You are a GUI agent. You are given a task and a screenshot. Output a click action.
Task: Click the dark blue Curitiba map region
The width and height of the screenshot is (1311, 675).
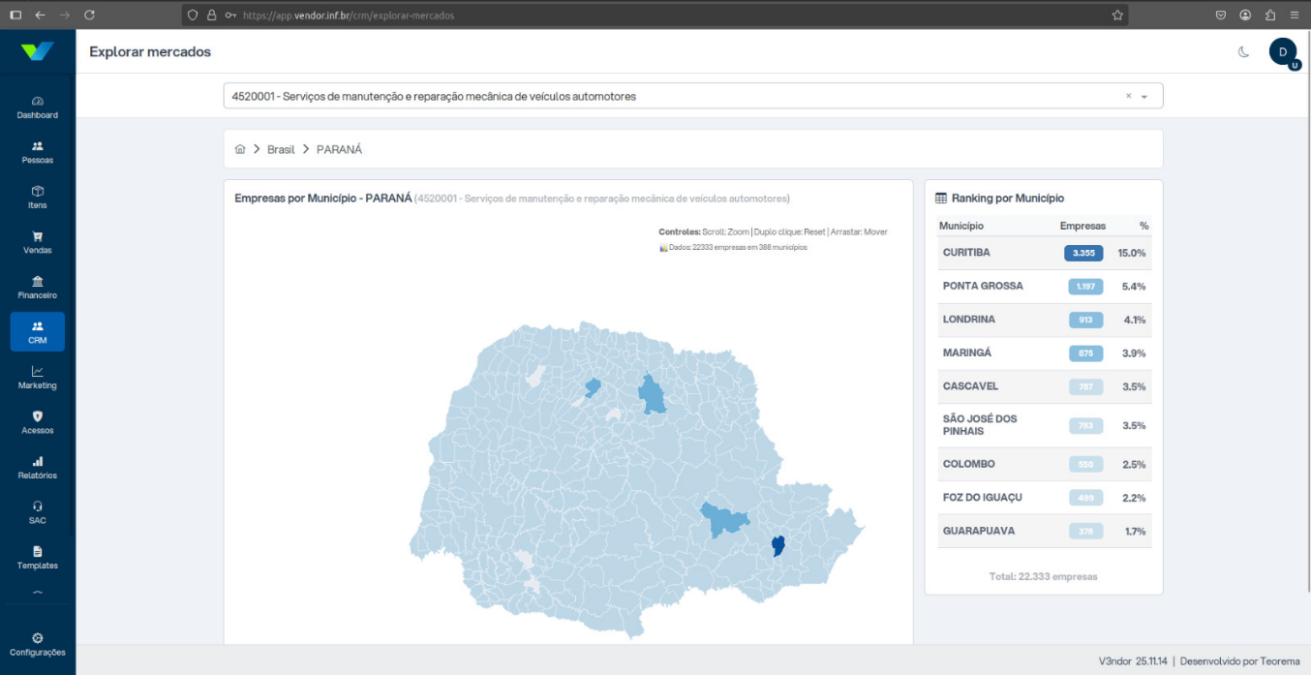tap(777, 547)
